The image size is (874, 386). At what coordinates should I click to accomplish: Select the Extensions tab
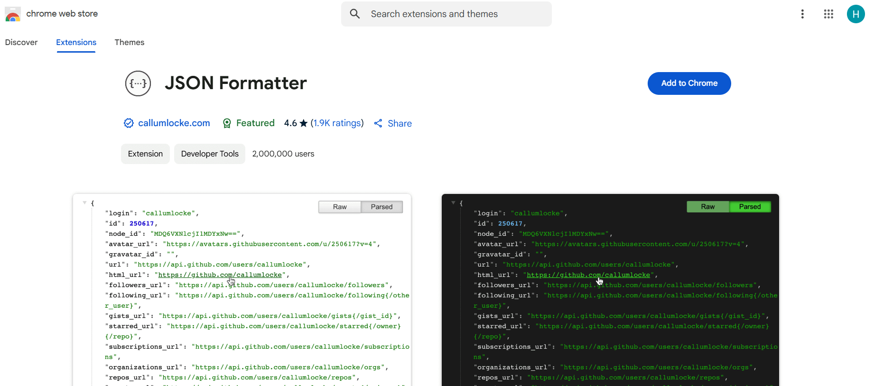(76, 42)
